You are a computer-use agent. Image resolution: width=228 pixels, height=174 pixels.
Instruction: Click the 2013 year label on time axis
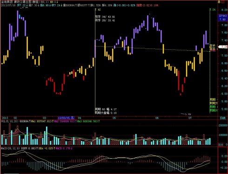(5, 118)
